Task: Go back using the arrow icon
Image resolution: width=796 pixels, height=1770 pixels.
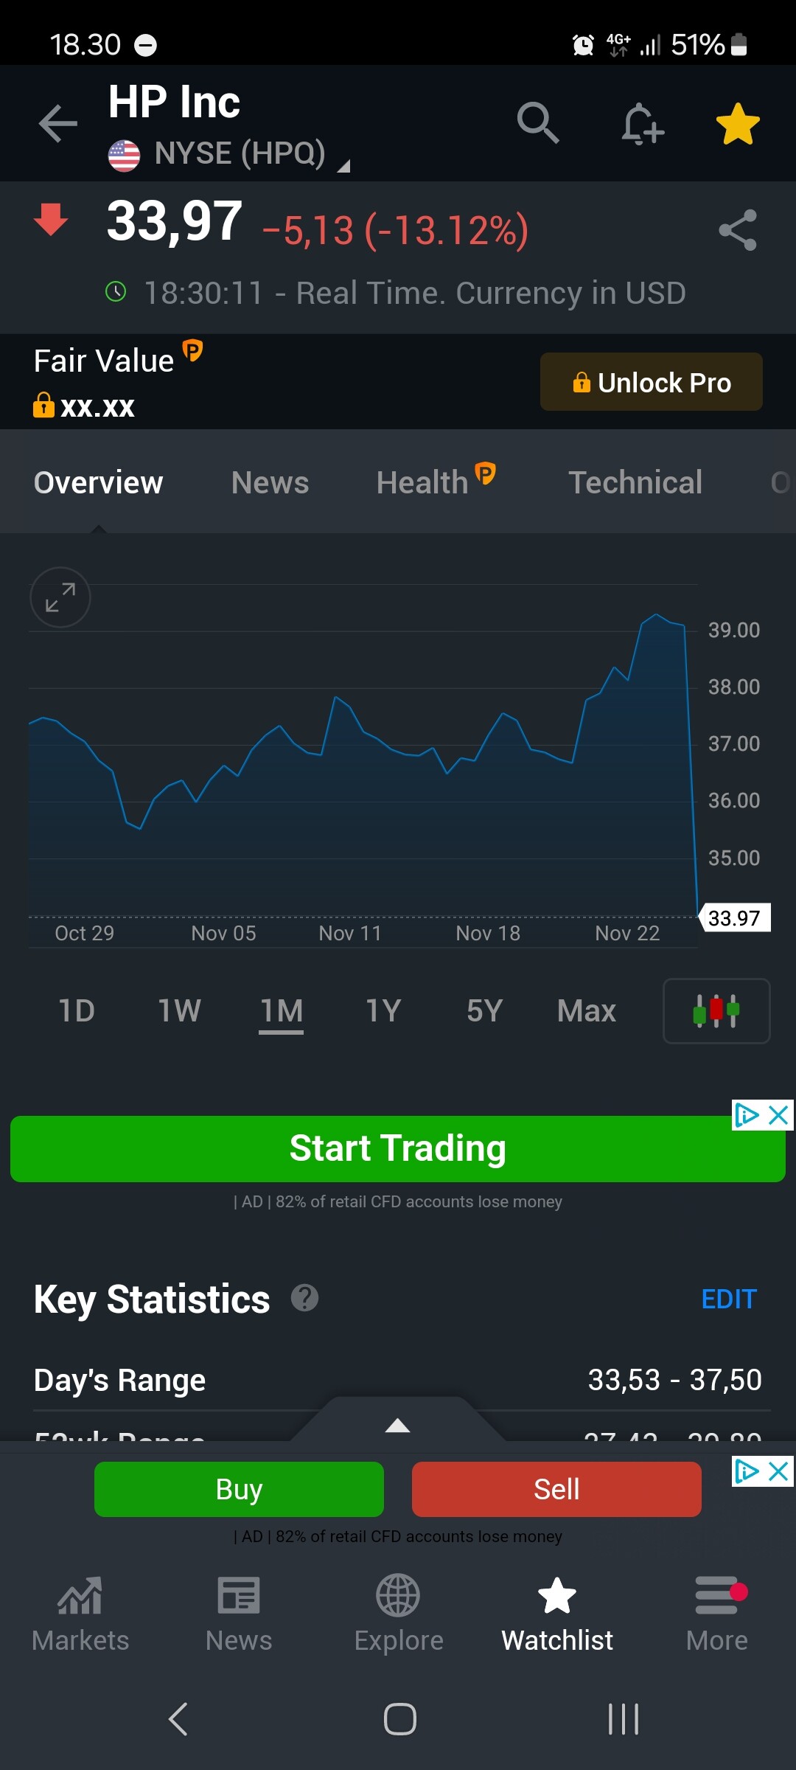Action: 58,123
